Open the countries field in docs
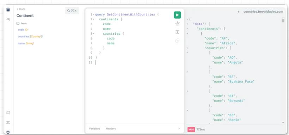This screenshot has height=135, width=289. pyautogui.click(x=30, y=36)
